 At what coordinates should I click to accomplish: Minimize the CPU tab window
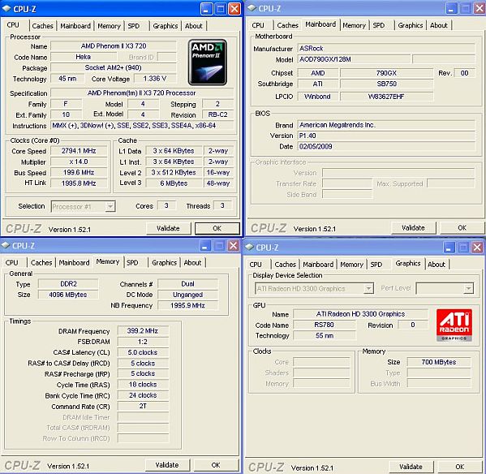click(x=206, y=9)
